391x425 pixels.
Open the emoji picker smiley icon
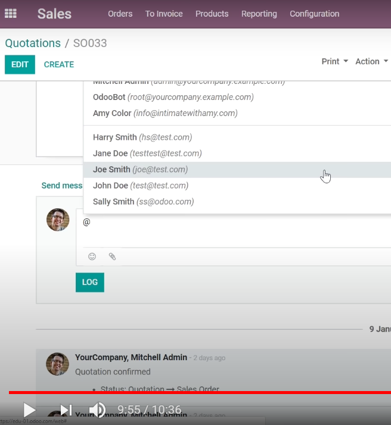(92, 257)
